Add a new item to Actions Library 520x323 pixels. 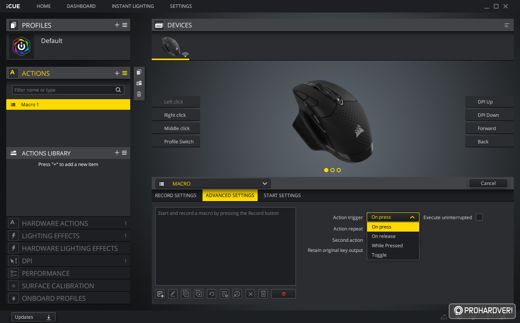point(117,153)
